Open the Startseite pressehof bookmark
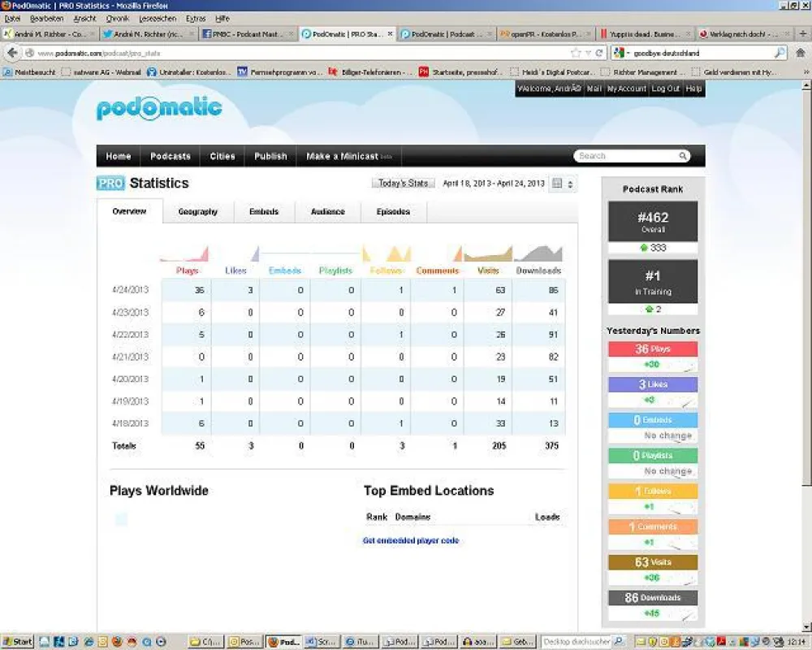The image size is (812, 650). (x=461, y=72)
